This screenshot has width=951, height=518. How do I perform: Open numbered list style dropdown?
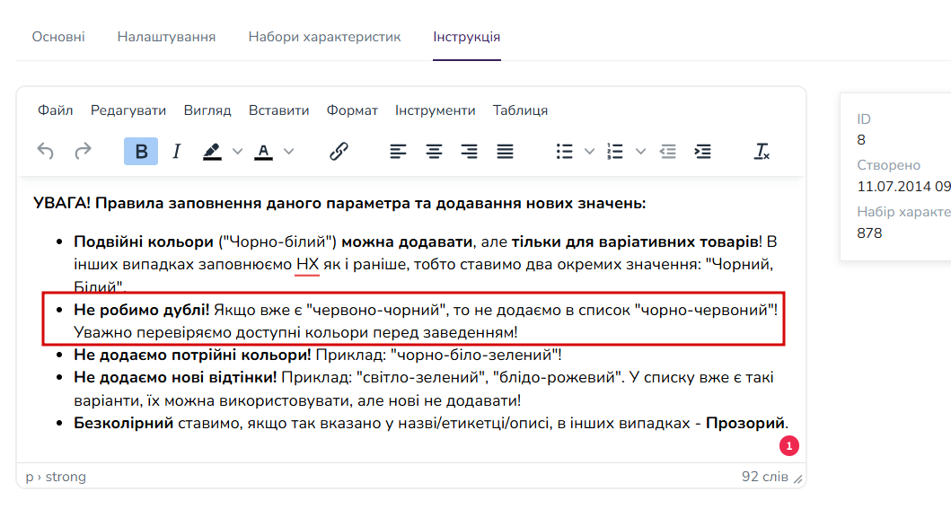coord(640,152)
